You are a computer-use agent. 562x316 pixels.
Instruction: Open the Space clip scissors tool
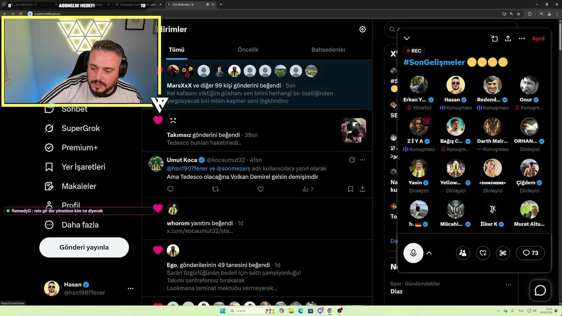tap(503, 253)
